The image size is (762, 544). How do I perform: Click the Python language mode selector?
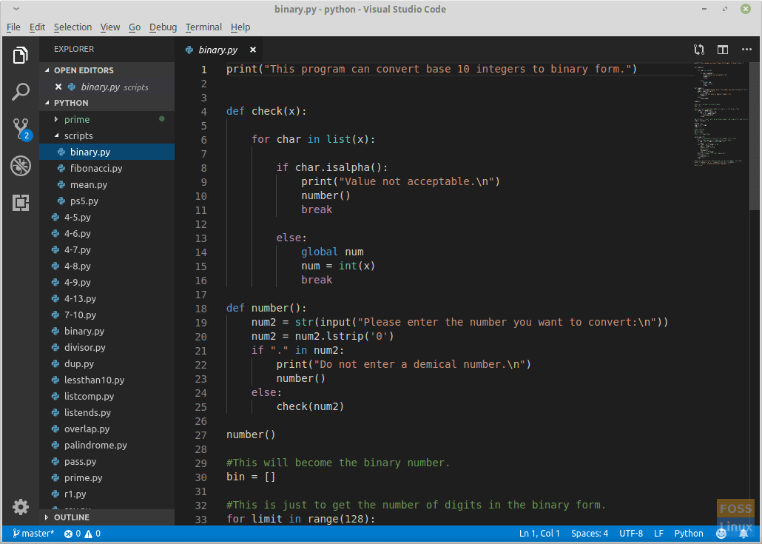[x=688, y=533]
